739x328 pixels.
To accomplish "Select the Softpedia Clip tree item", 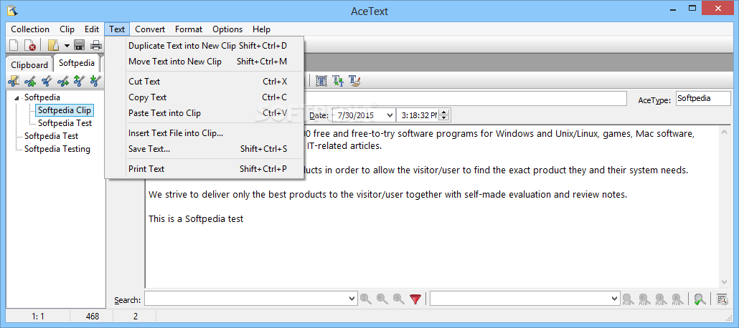I will tap(64, 110).
